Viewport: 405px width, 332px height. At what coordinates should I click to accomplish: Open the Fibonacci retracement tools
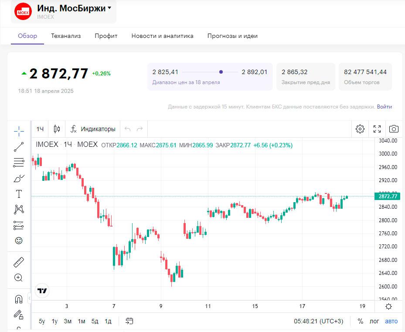[19, 163]
